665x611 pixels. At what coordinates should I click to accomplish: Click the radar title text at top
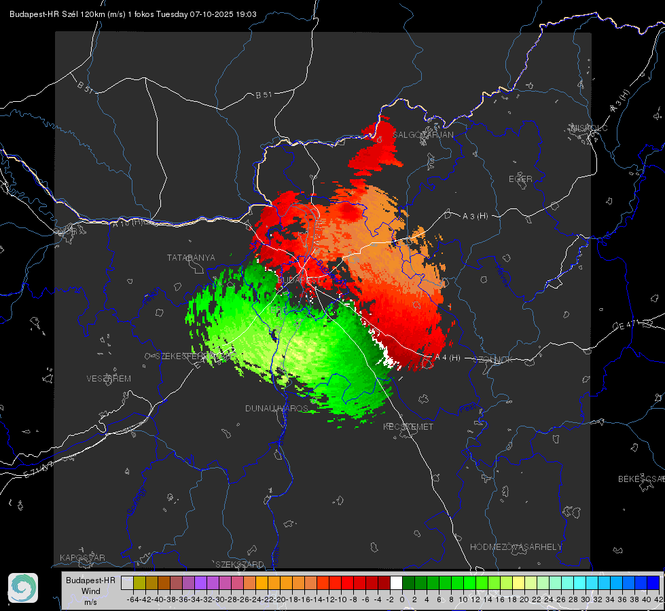(x=132, y=14)
